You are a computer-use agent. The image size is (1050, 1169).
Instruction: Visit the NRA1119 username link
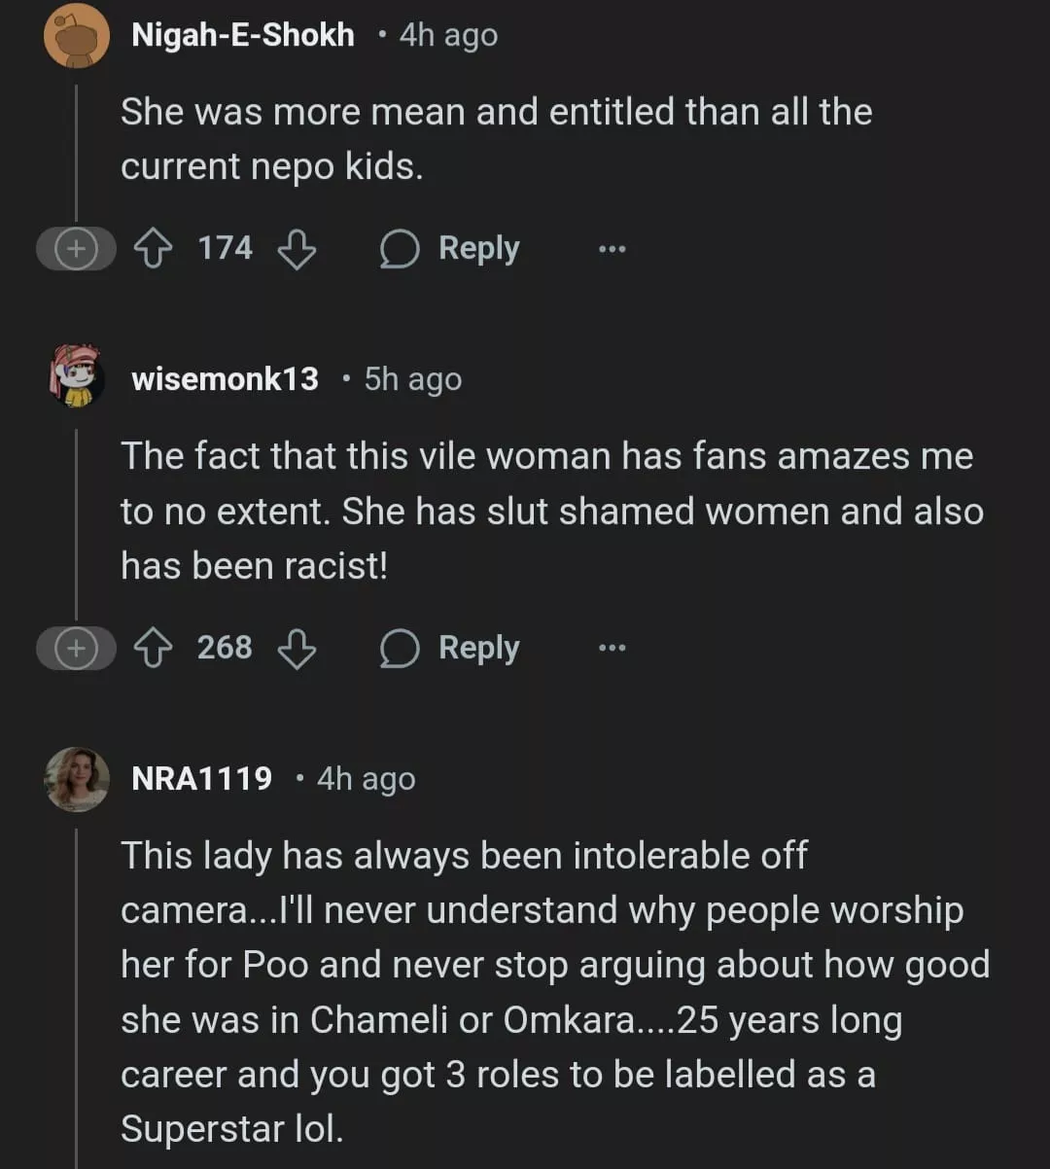point(201,779)
